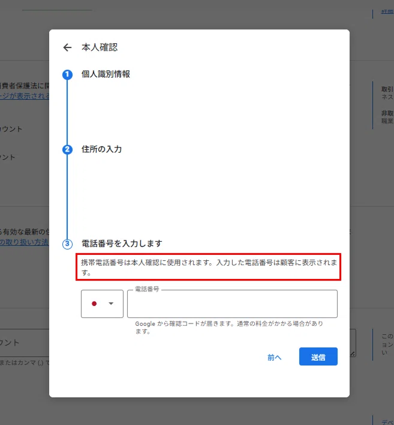Open the ージが表示される link in background page
394x425 pixels.
click(x=25, y=96)
